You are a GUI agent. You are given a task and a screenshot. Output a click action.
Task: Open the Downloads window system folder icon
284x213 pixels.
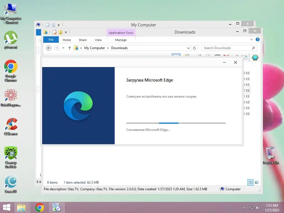(x=45, y=32)
